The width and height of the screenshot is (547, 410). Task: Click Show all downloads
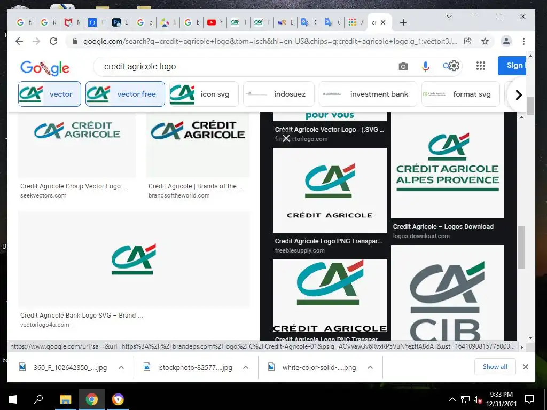point(495,366)
